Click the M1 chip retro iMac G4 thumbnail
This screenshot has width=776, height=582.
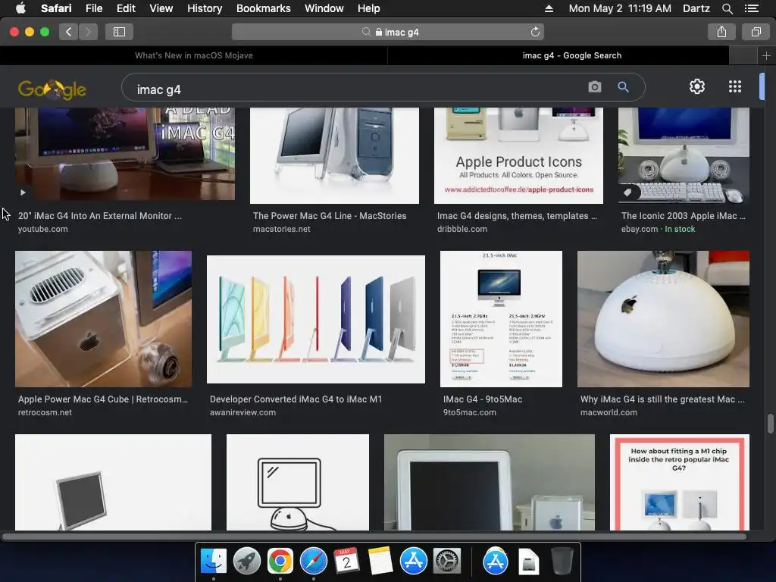680,483
